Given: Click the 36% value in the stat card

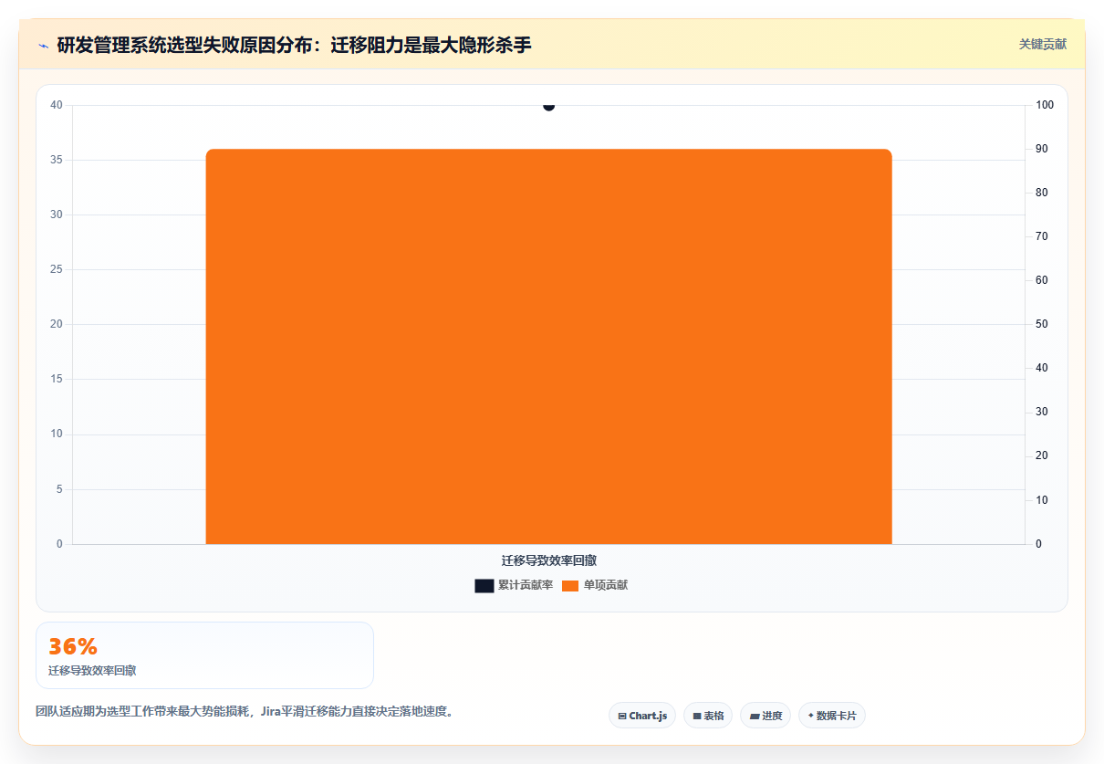Looking at the screenshot, I should (x=73, y=646).
